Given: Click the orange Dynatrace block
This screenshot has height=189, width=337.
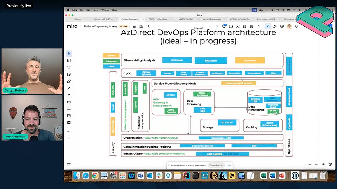Looking at the screenshot, I should point(250,60).
